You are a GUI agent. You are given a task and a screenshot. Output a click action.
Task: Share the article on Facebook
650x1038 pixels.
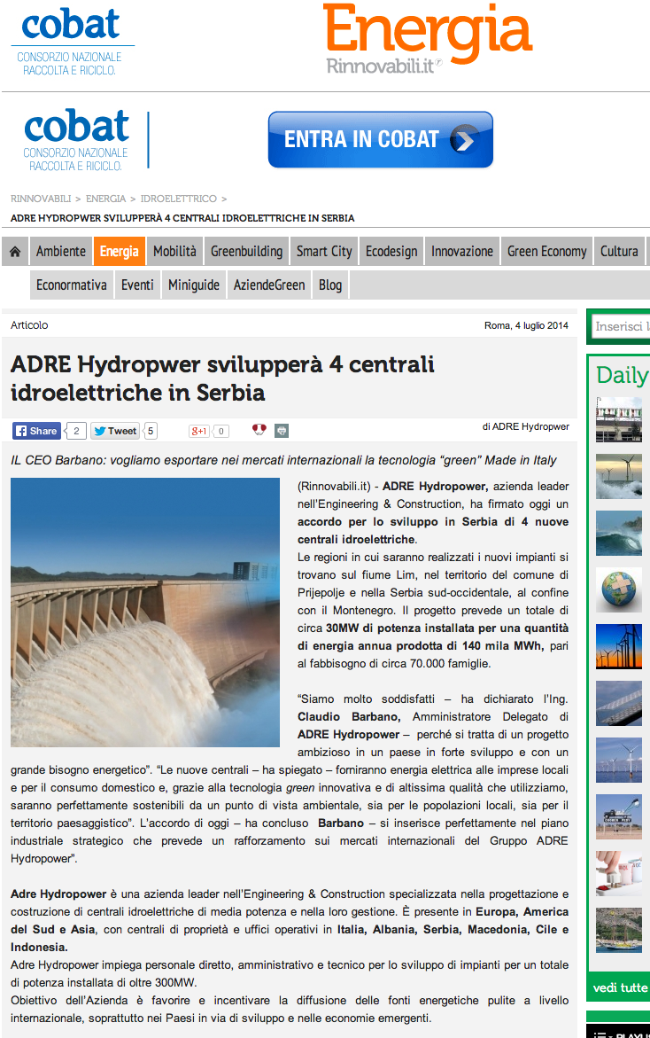[36, 431]
